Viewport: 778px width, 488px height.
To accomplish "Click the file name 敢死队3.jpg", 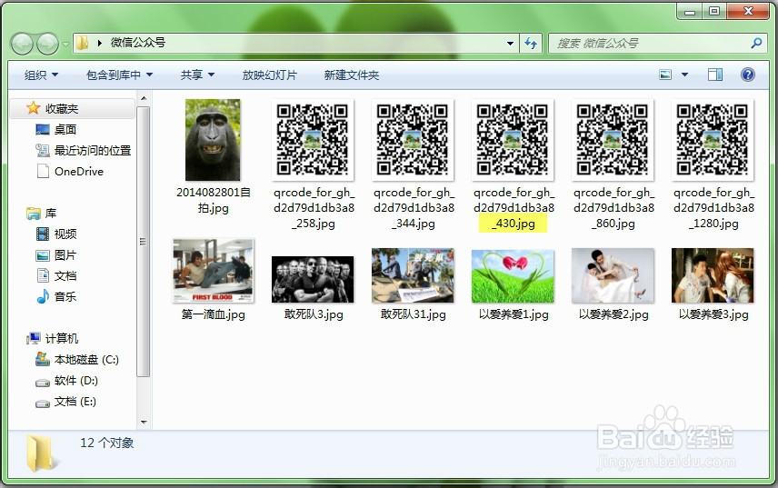I will [314, 314].
